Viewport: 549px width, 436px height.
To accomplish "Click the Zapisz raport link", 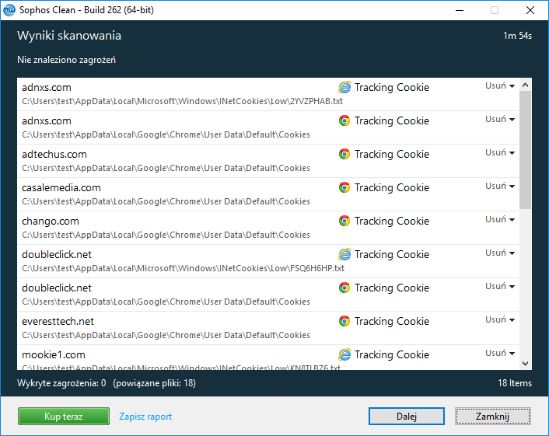I will [145, 417].
